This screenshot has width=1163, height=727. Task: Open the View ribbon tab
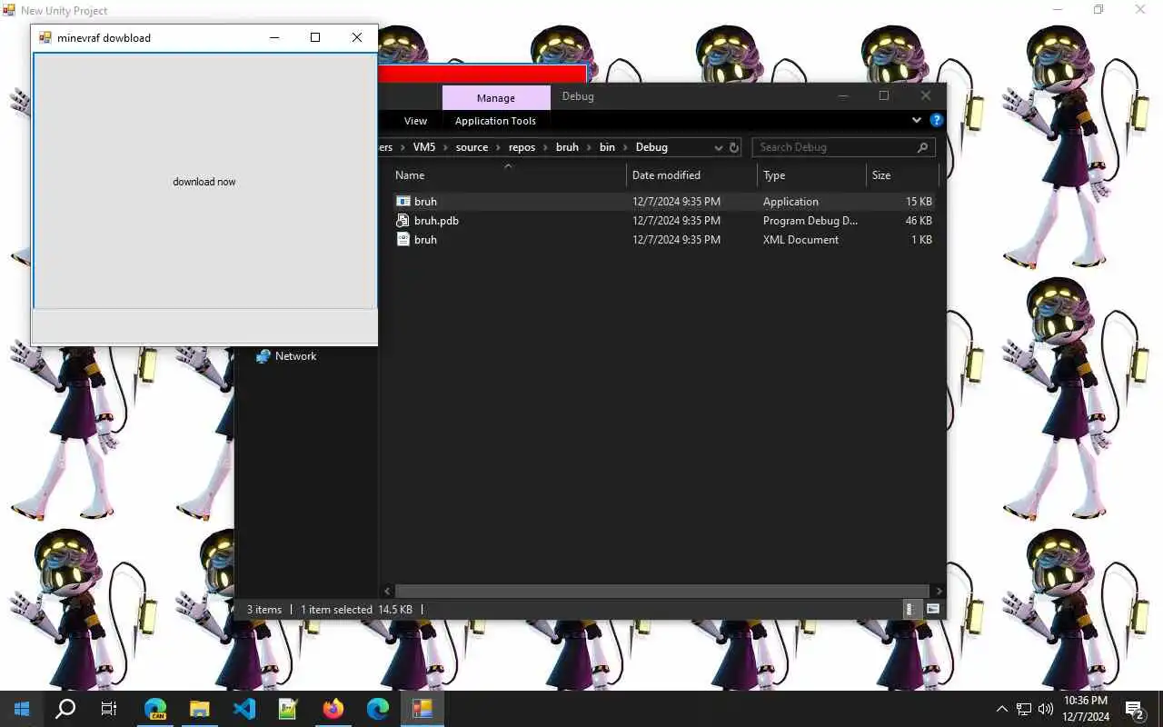pyautogui.click(x=415, y=121)
